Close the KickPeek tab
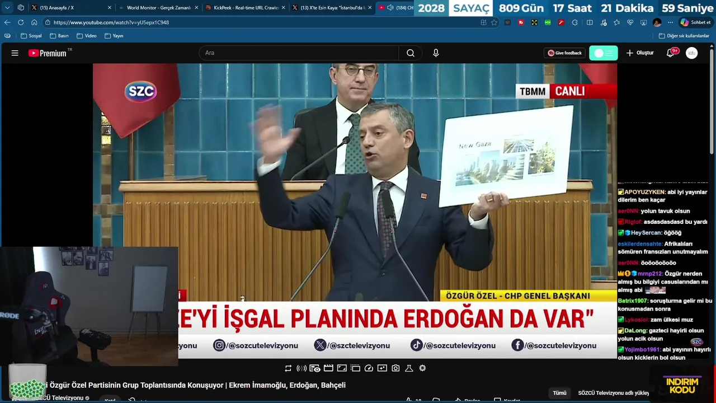 point(284,8)
